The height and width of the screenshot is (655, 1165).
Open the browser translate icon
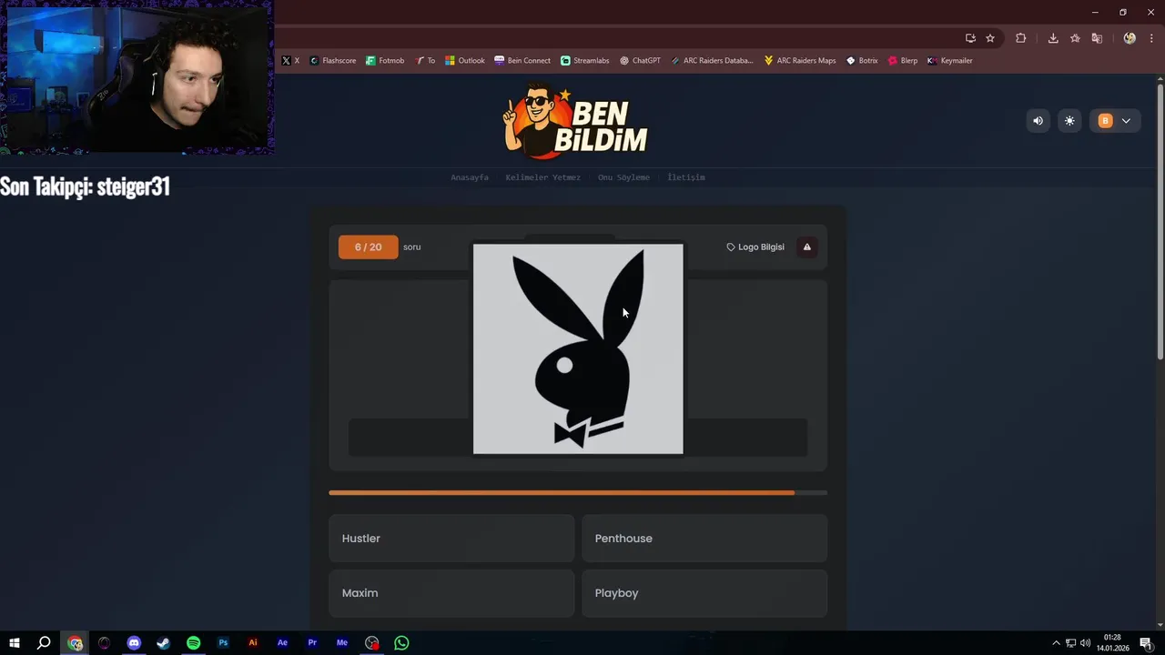coord(1097,38)
